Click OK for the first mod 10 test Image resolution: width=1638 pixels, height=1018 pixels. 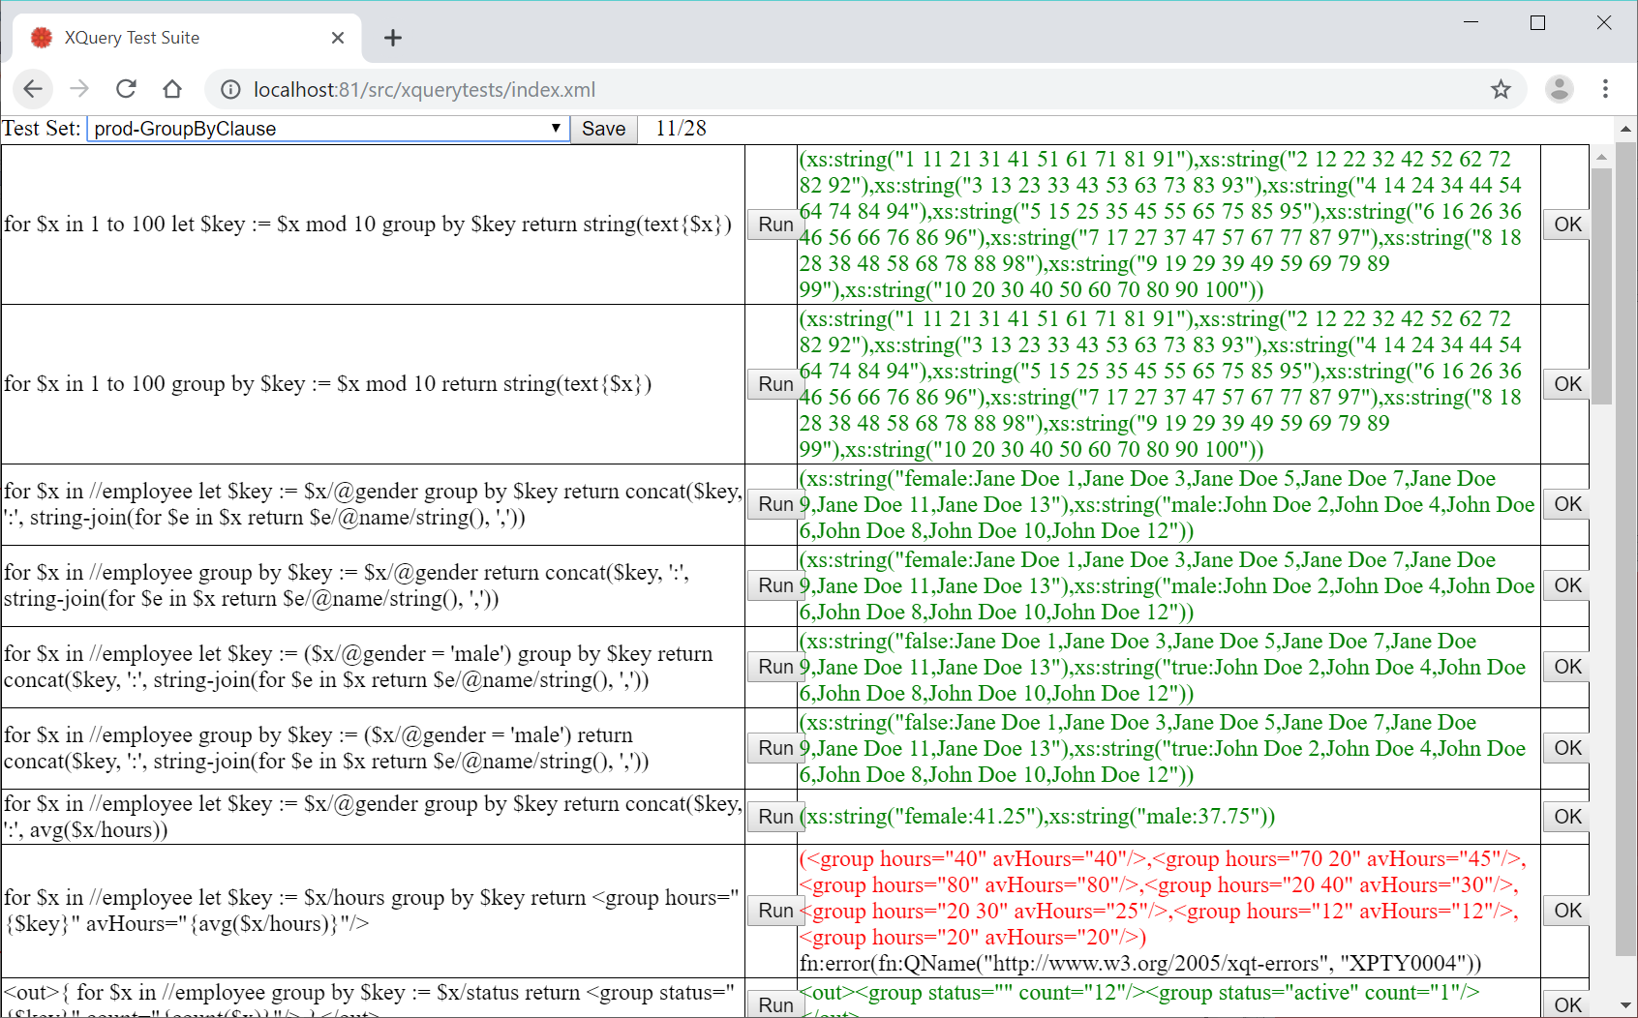tap(1566, 225)
